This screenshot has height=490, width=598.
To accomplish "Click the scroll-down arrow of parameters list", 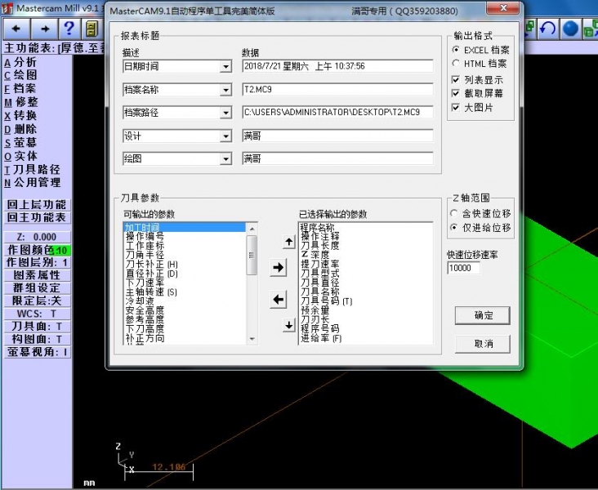I will [252, 339].
